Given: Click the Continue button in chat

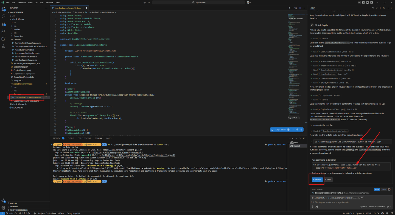Looking at the screenshot, I should (317, 180).
